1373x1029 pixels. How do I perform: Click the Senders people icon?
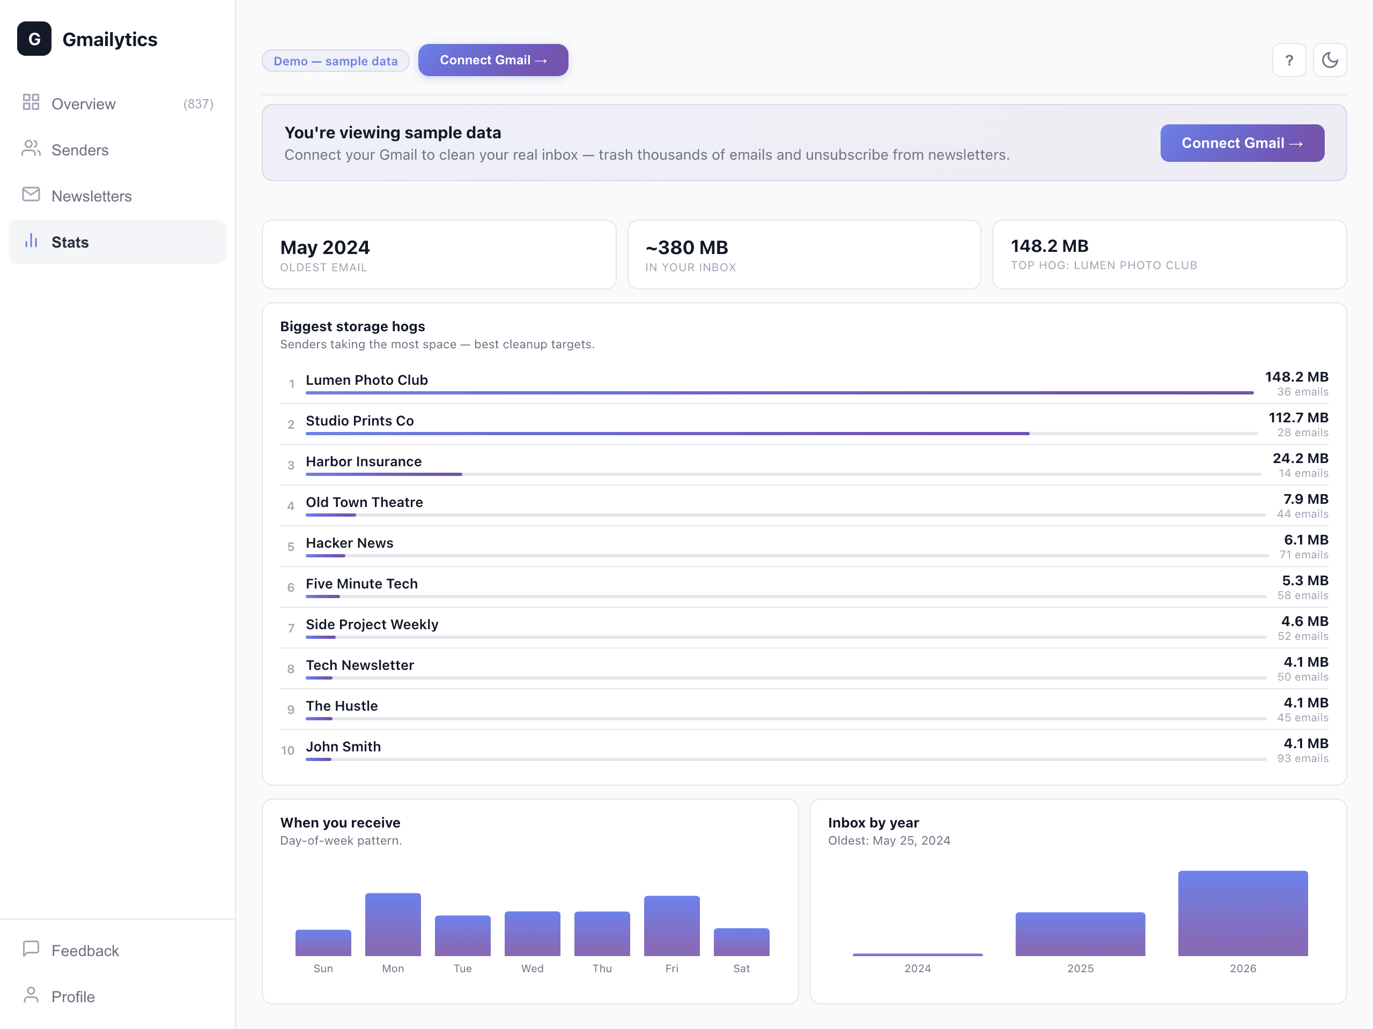click(x=31, y=148)
